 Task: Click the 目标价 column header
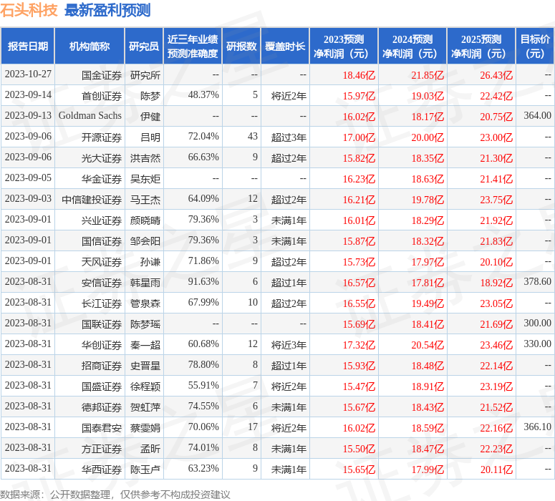tap(535, 47)
